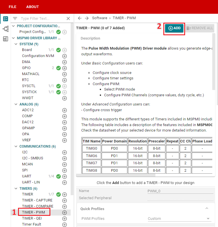Viewport: 218px width, 227px height.
Task: Add a COMP instance with plus icon
Action: coord(64,116)
